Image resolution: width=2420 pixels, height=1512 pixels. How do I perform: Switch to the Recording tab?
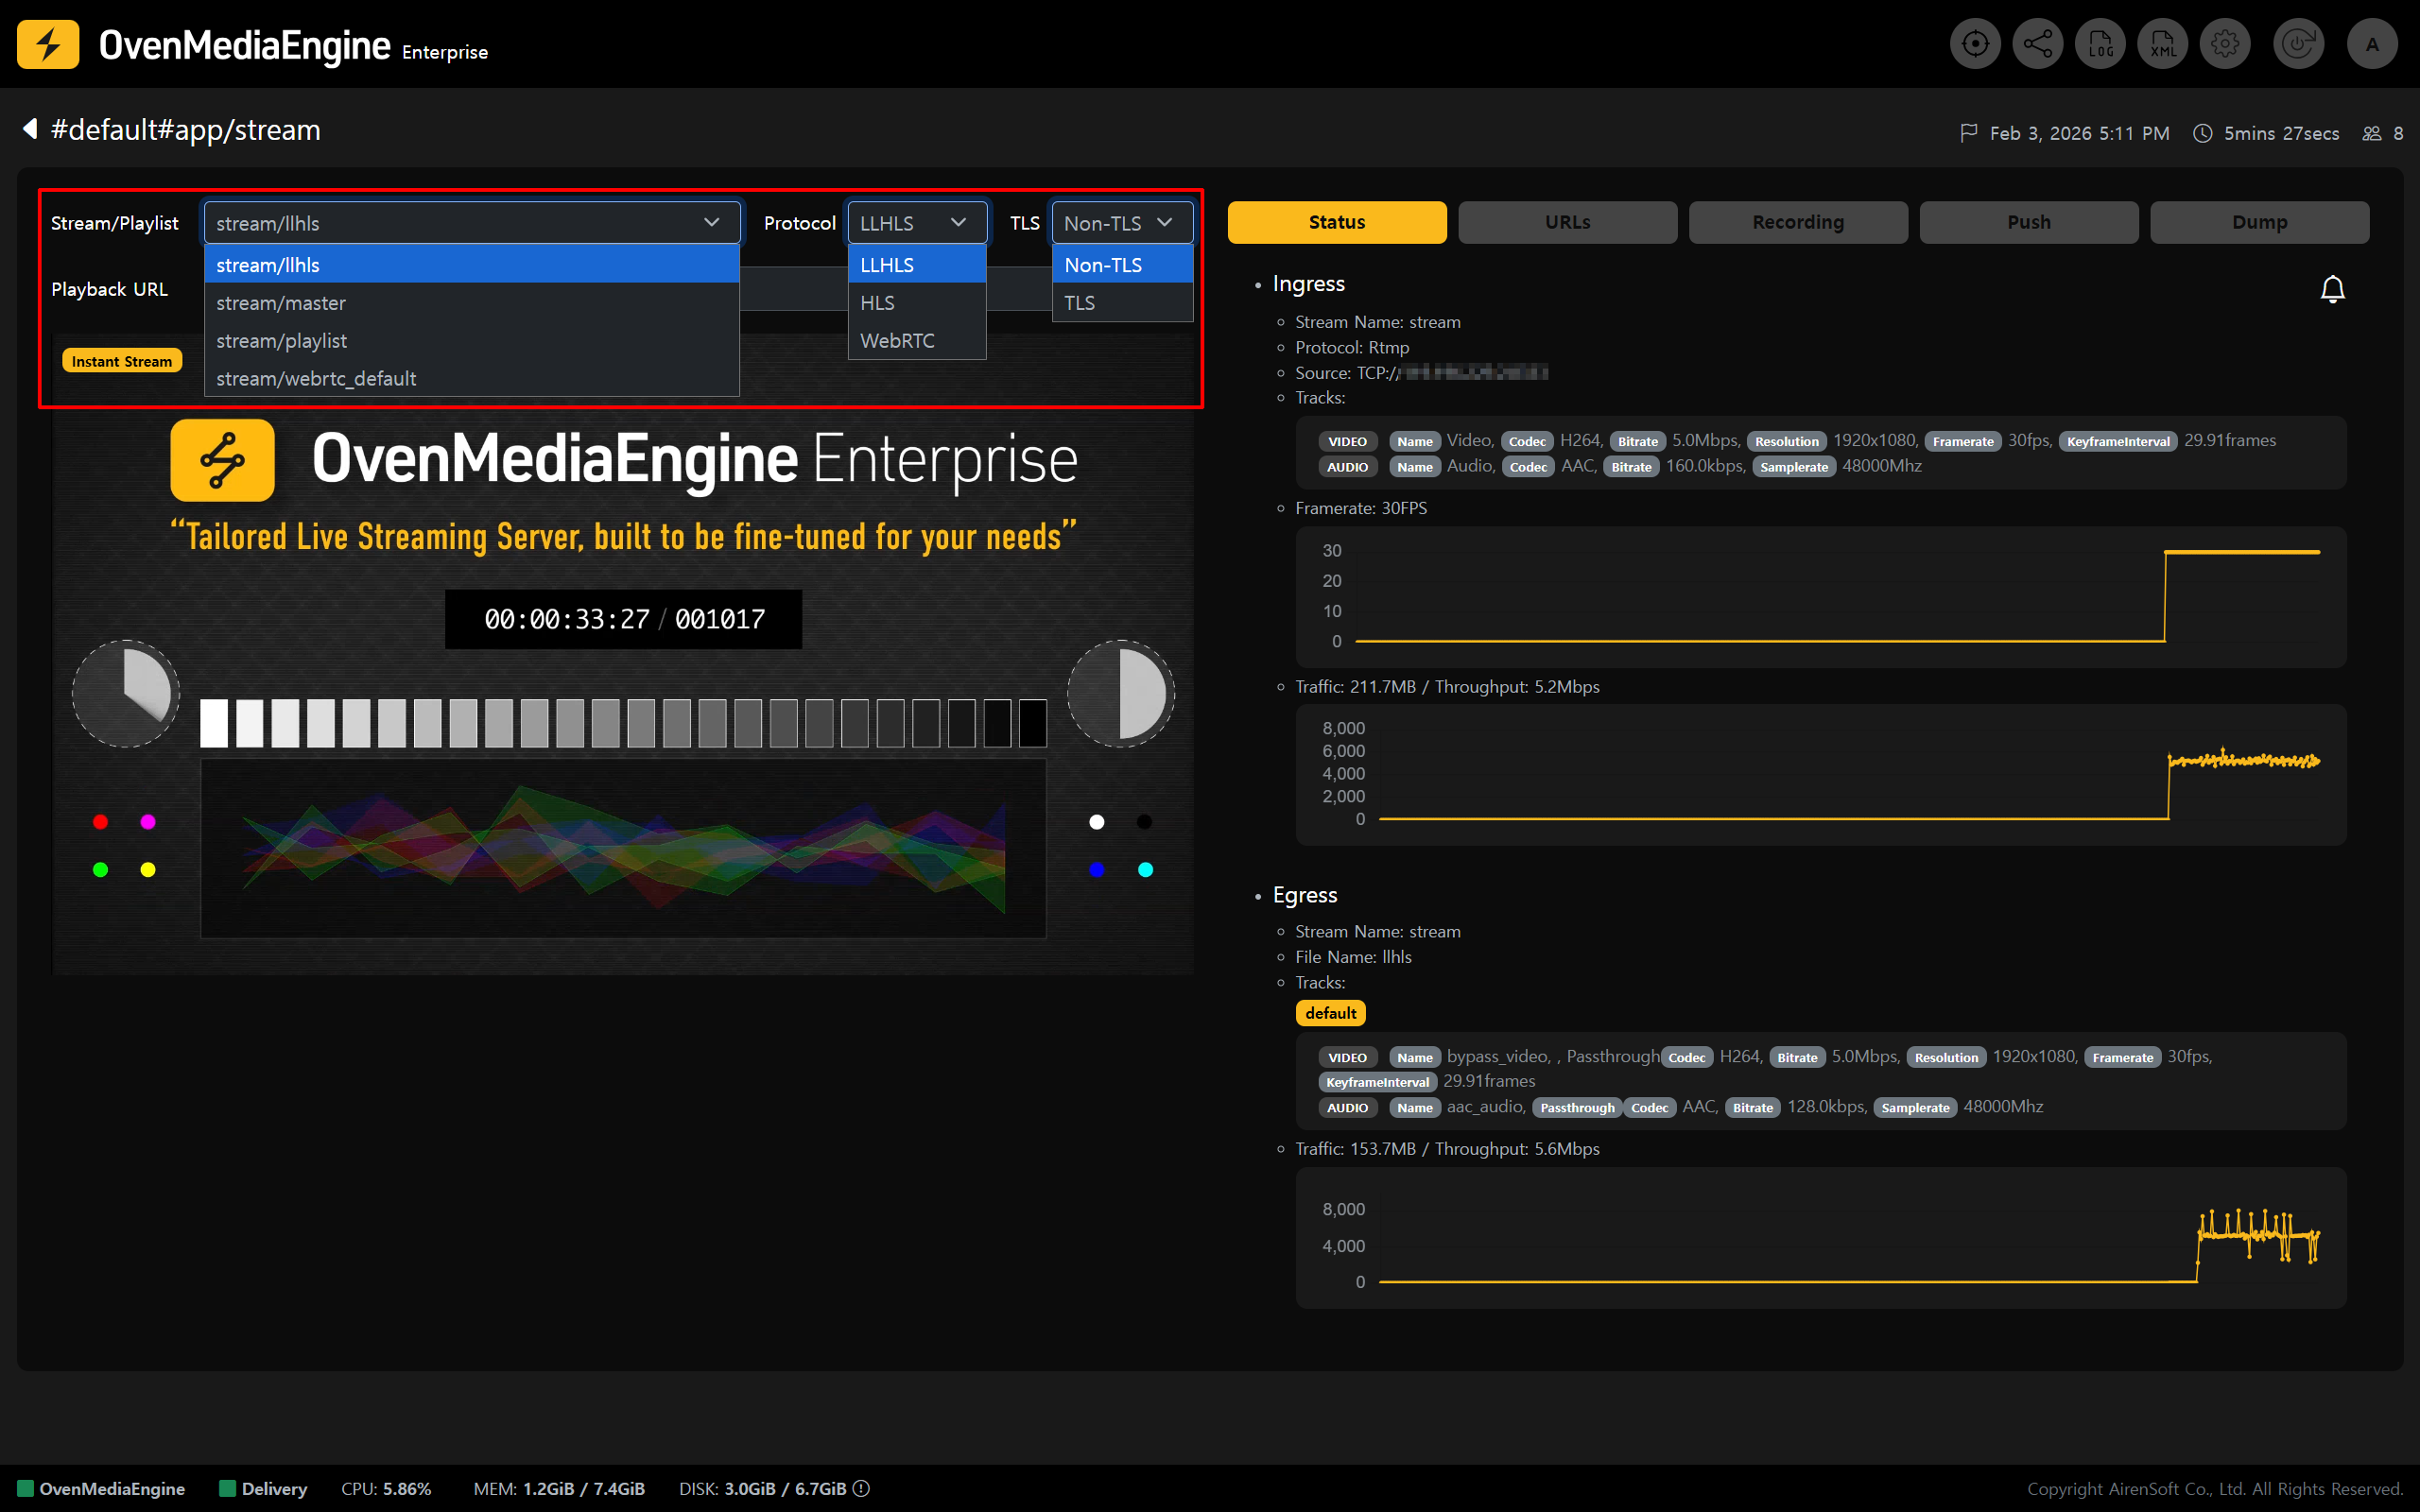tap(1797, 222)
